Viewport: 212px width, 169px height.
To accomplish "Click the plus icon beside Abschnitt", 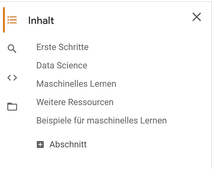I will click(40, 145).
